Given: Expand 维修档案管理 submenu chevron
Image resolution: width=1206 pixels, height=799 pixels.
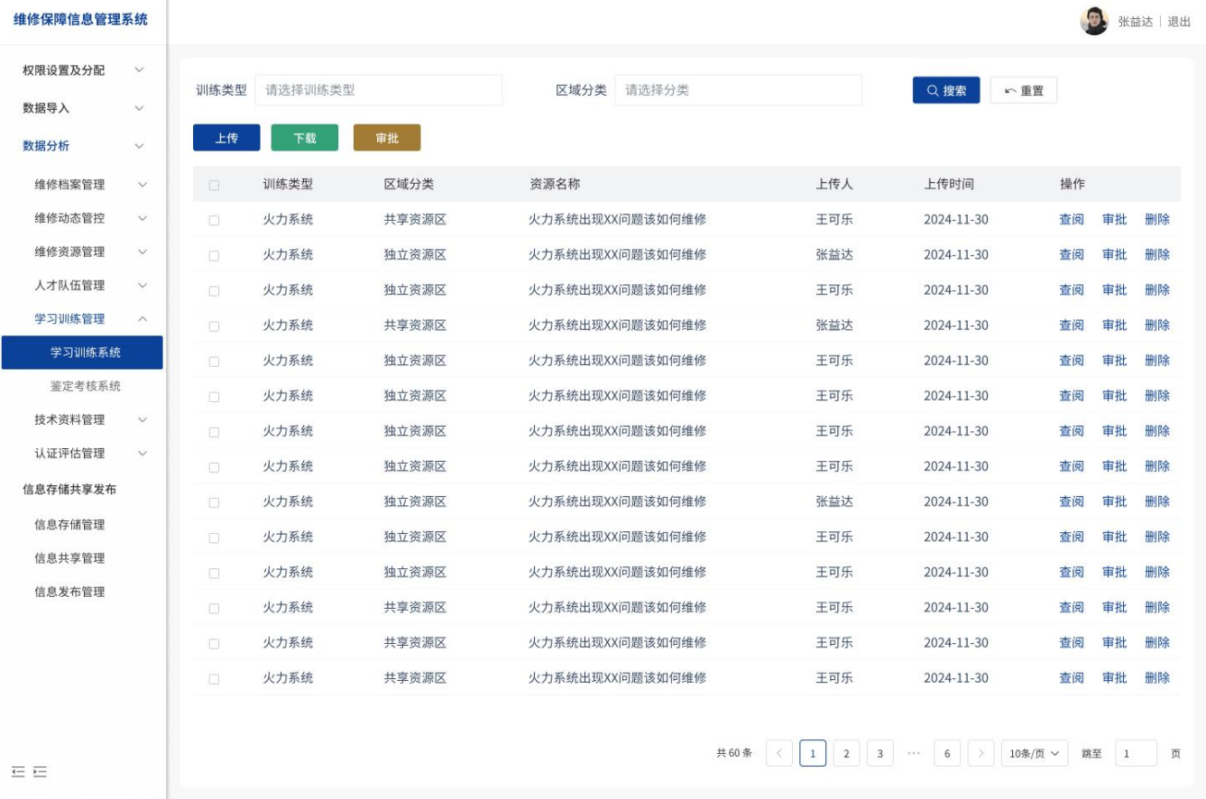Looking at the screenshot, I should click(143, 185).
